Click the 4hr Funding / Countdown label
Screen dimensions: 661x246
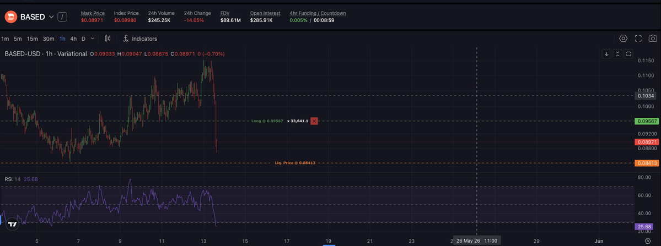point(318,13)
